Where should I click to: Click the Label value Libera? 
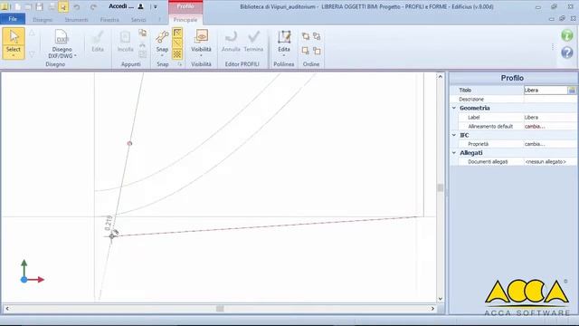[531, 118]
